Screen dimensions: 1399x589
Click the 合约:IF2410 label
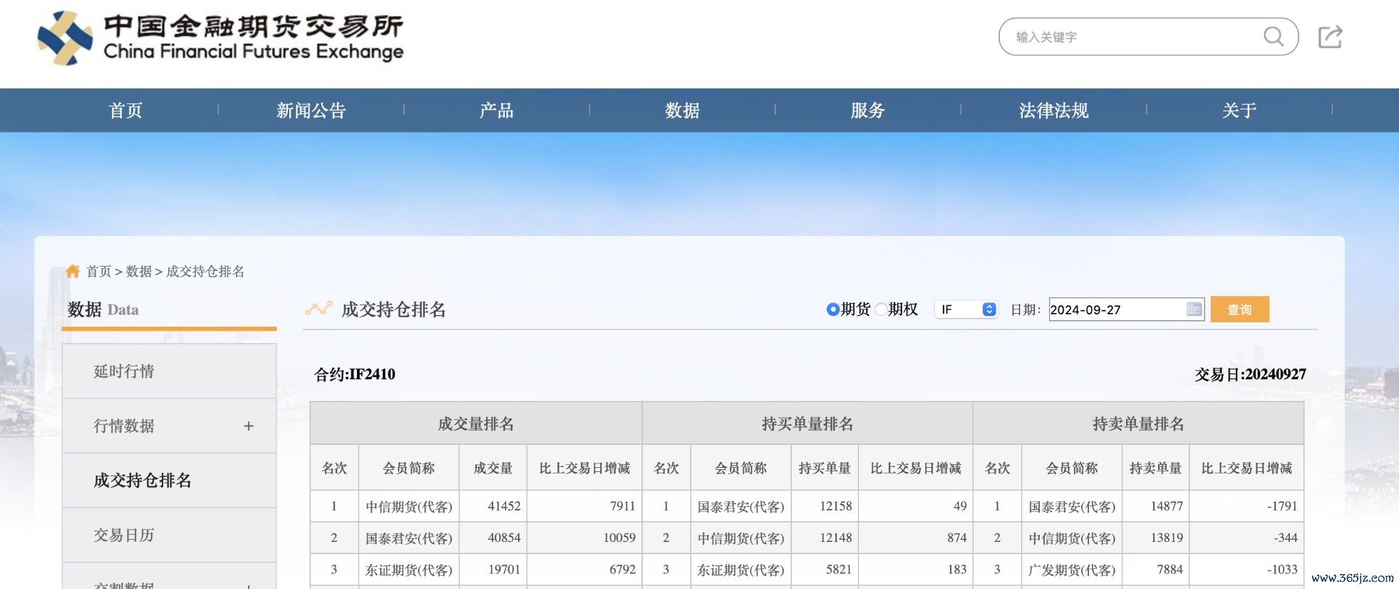355,374
